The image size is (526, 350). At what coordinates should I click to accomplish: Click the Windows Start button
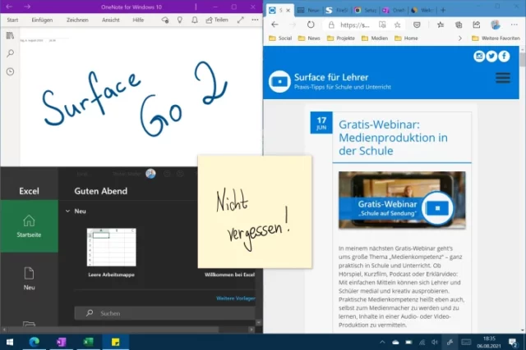(x=10, y=342)
